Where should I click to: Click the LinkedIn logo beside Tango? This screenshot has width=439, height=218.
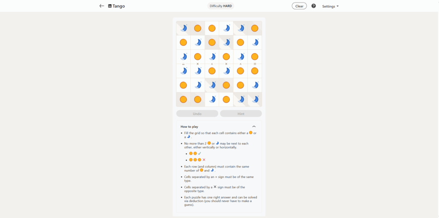[x=110, y=6]
